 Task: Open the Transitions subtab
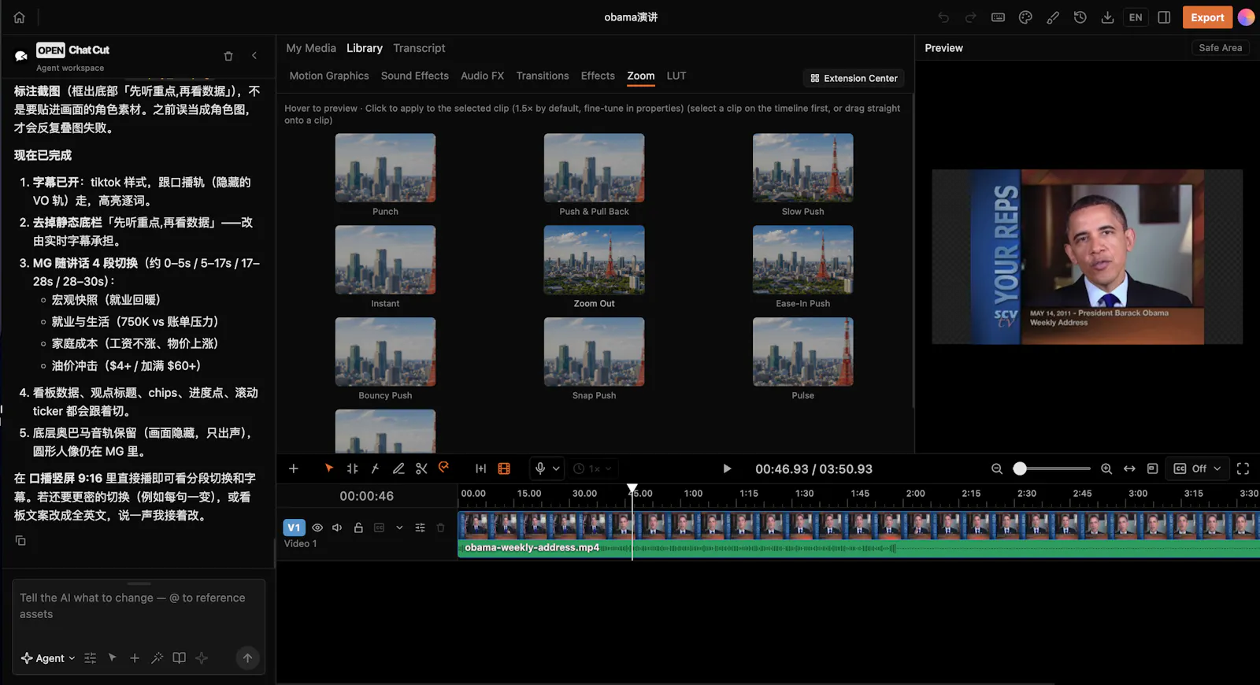pos(543,76)
